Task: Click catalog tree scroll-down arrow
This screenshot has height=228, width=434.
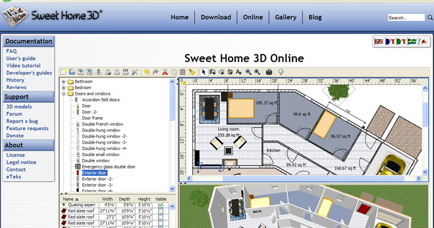Action: coord(172,189)
